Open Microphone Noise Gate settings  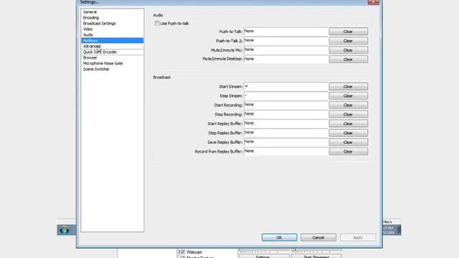tap(112, 63)
